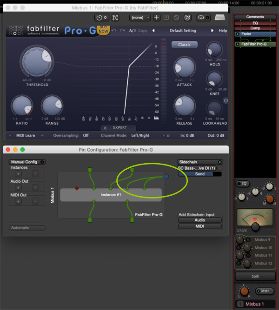Screen dimensions: 279x310
Task: Click the Release knob
Action: point(185,106)
